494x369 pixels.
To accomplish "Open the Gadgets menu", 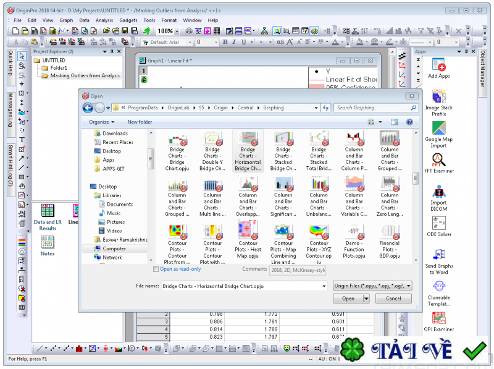I will tap(128, 20).
